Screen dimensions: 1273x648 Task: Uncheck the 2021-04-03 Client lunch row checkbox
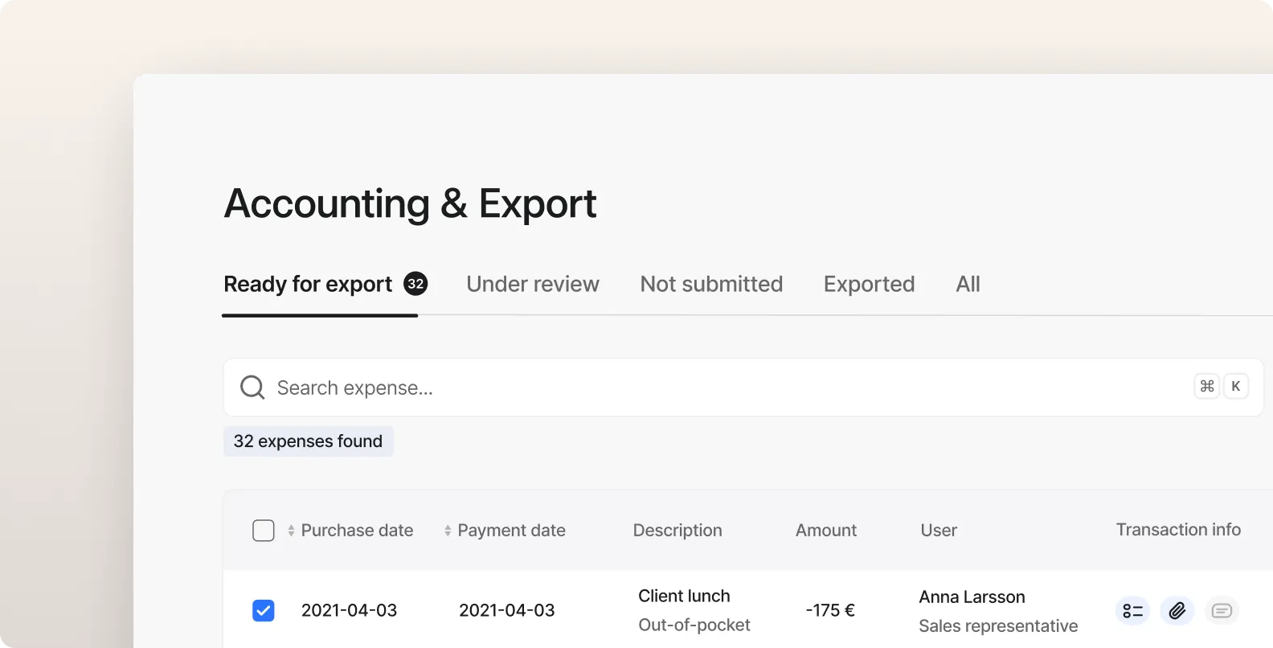tap(264, 611)
